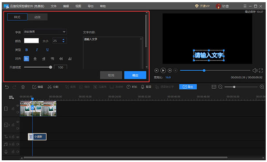
Task: Select the video clip thumbnail on timeline
Action: [38, 109]
